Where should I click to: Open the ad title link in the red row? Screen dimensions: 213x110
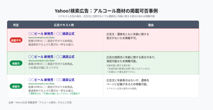[51, 34]
